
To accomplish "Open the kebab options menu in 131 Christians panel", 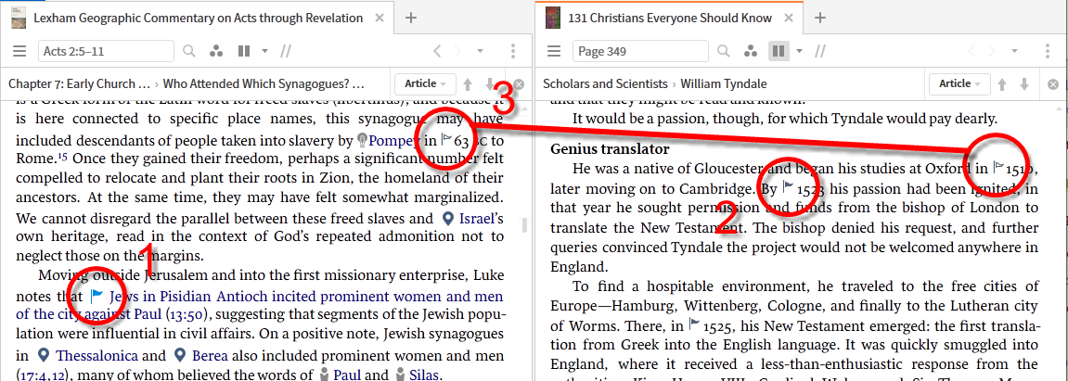I will [x=1049, y=51].
